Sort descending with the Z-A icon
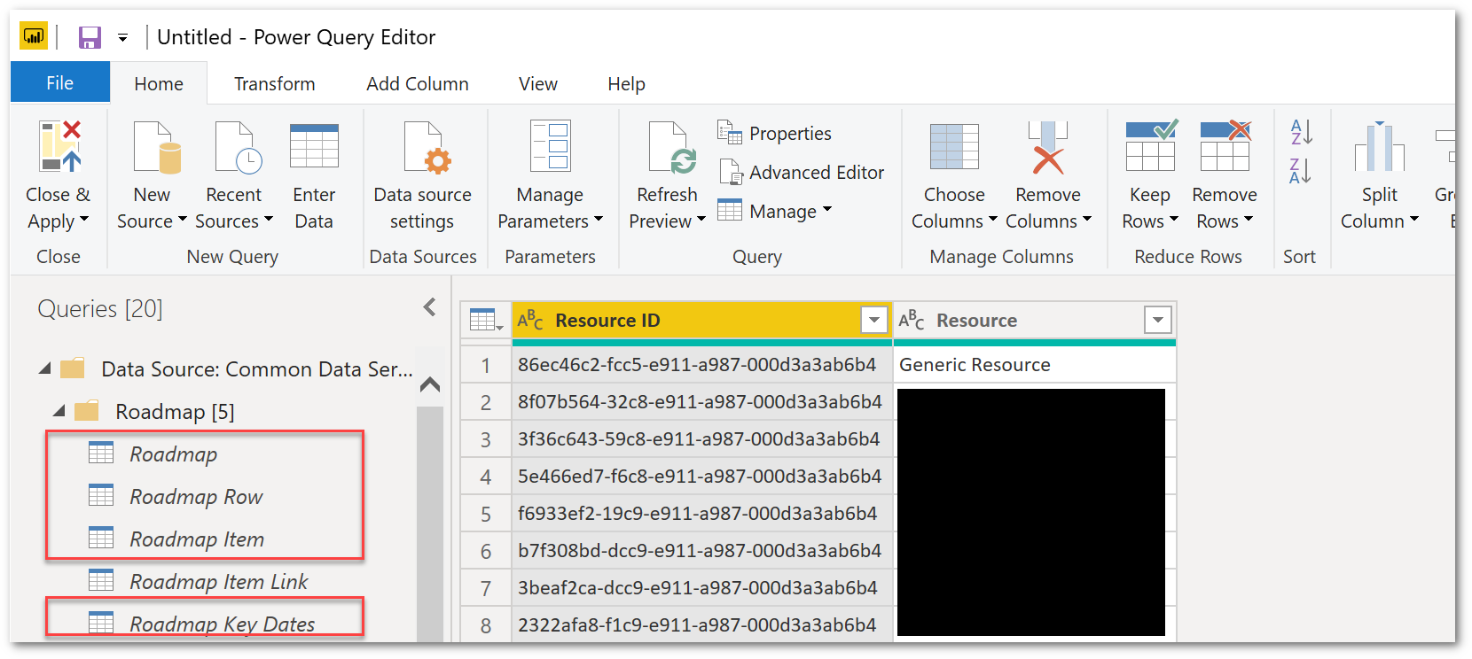The width and height of the screenshot is (1472, 659). click(1301, 171)
